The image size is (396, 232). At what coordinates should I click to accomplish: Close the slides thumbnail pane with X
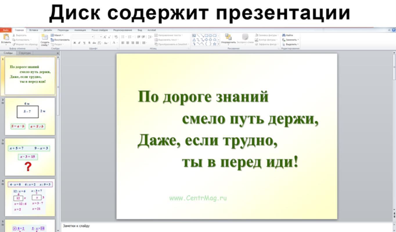pyautogui.click(x=57, y=53)
